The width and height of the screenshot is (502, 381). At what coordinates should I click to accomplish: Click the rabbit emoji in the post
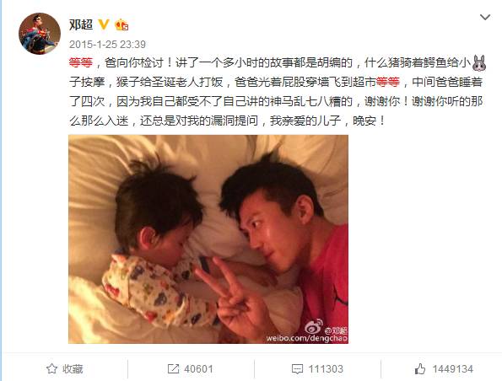[x=479, y=62]
